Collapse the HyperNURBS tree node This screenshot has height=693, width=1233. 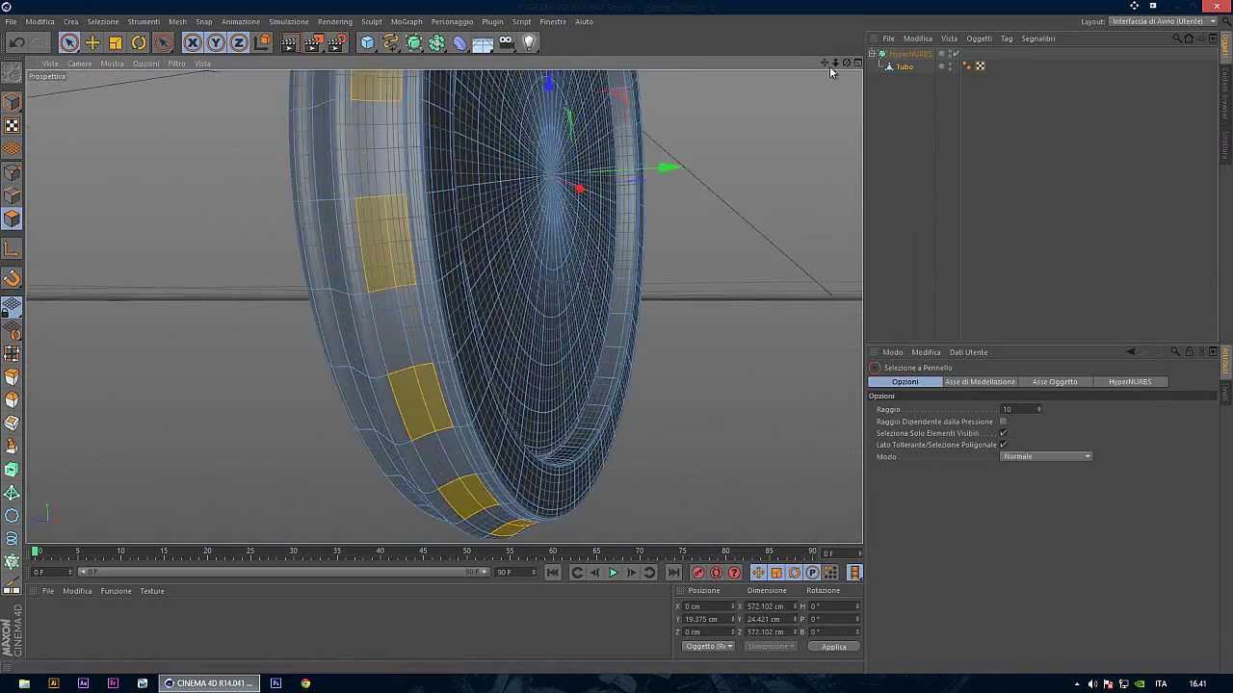(x=873, y=54)
